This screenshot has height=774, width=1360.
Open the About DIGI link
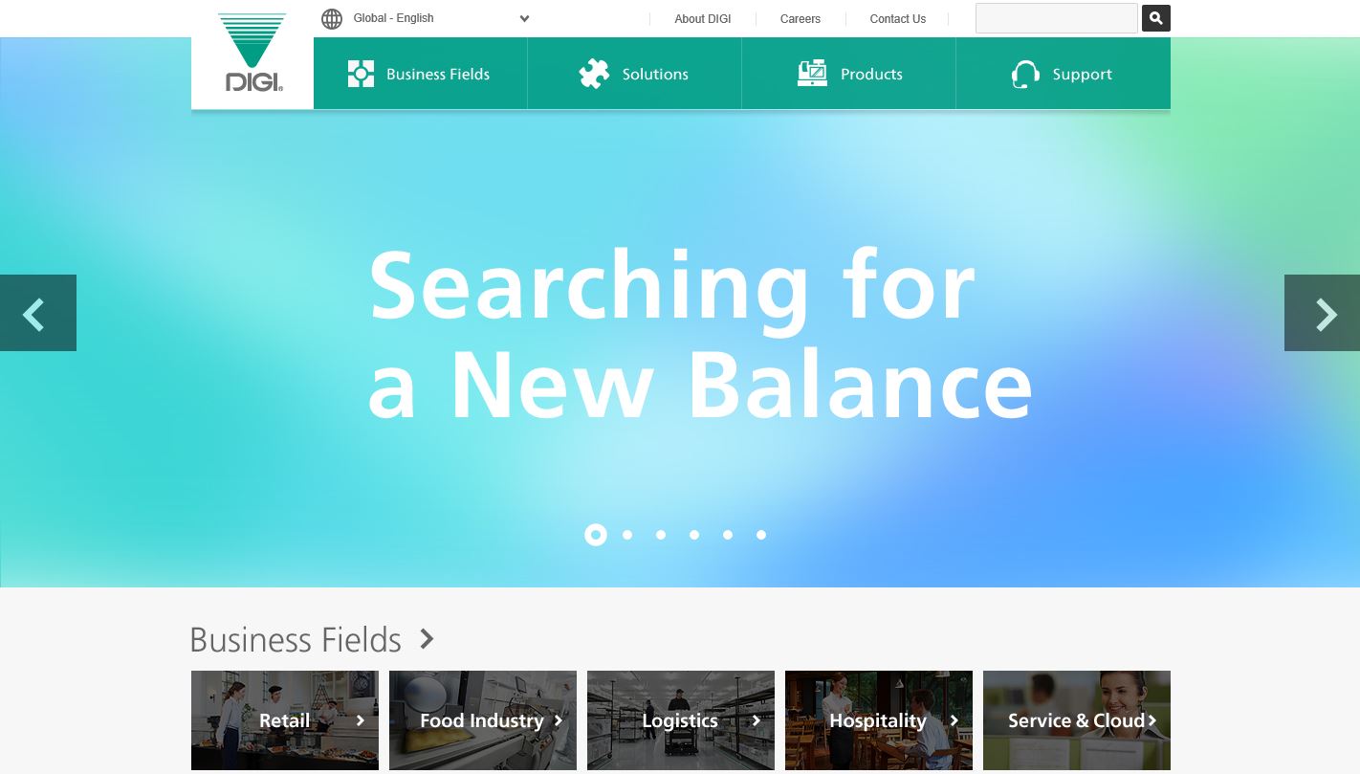pyautogui.click(x=703, y=19)
